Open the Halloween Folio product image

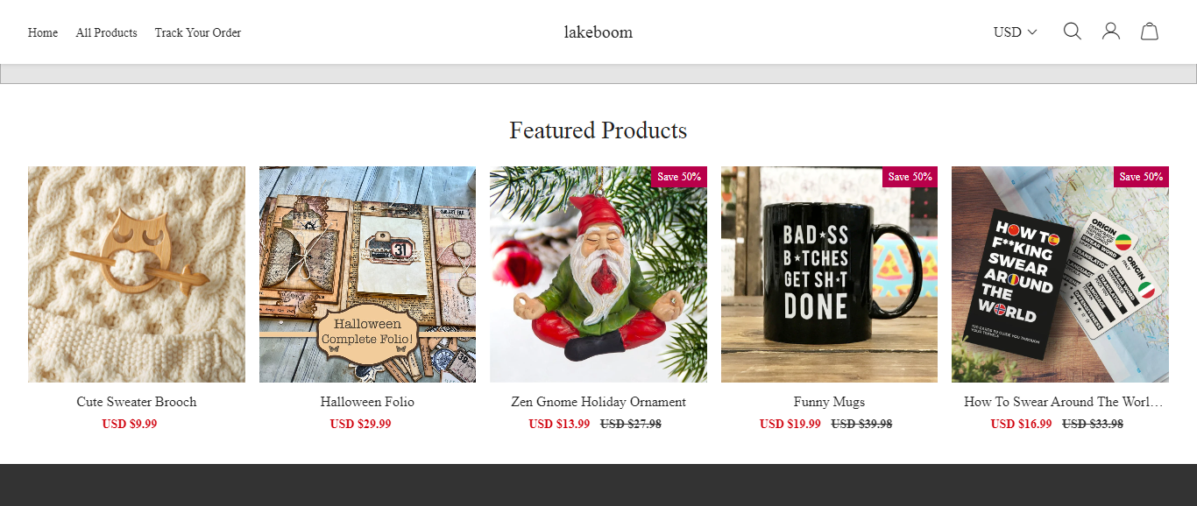[x=367, y=274]
